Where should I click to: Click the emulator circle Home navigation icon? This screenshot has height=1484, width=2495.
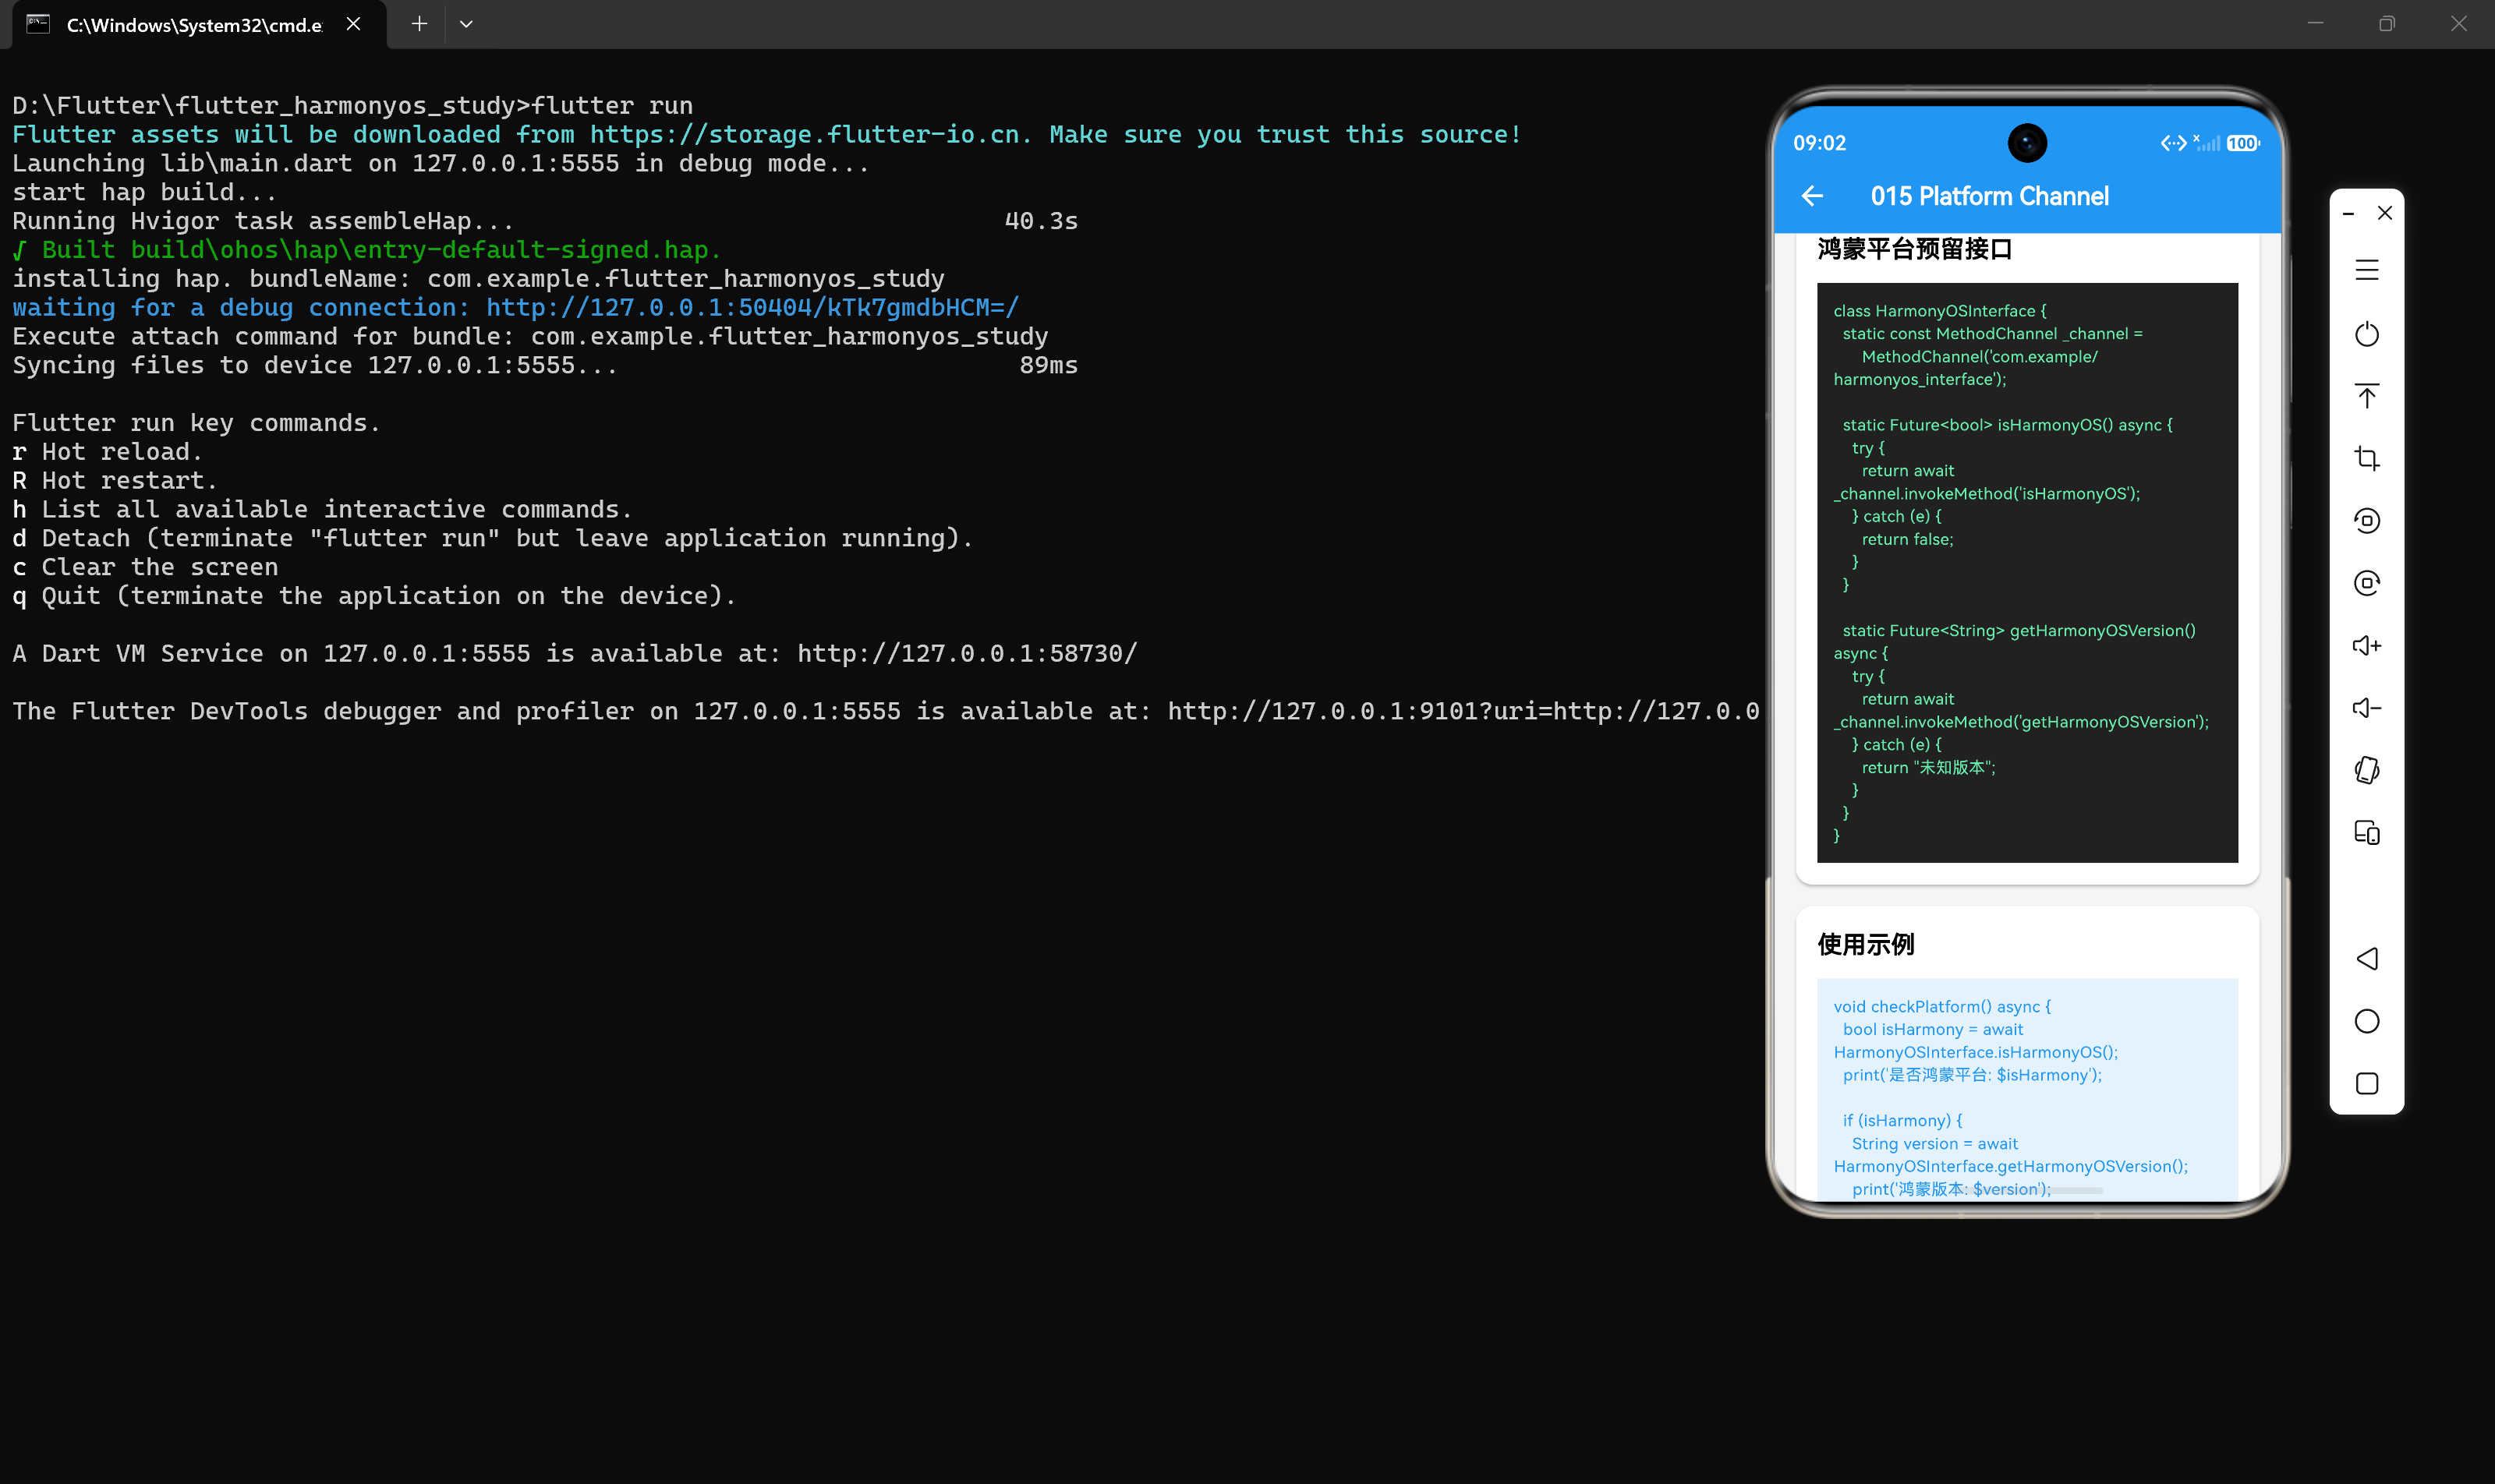(x=2366, y=1021)
